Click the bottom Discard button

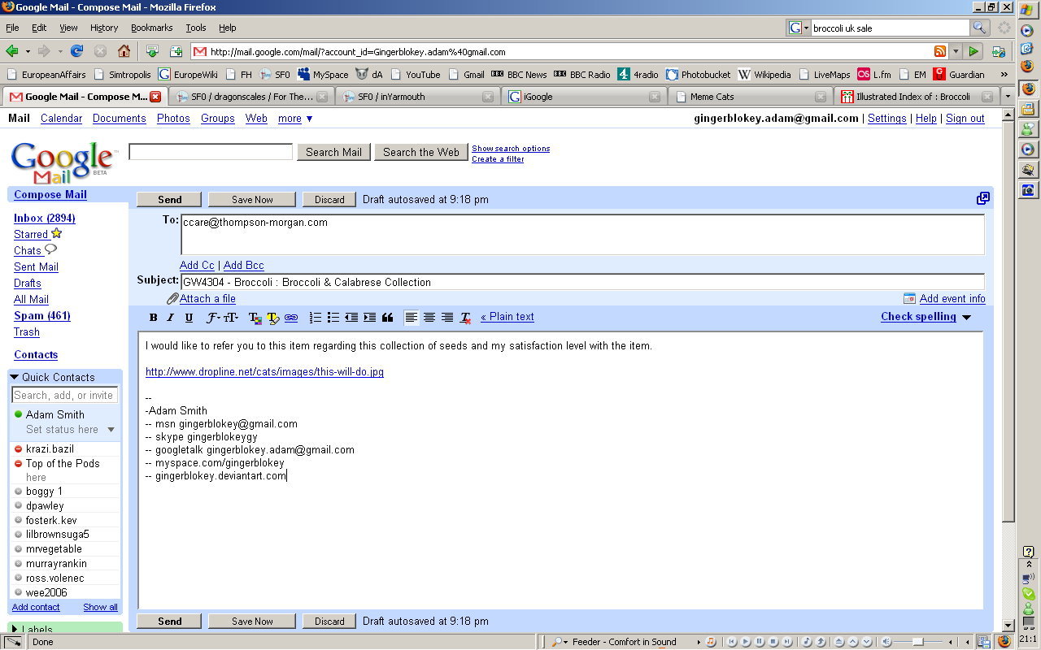pos(329,622)
